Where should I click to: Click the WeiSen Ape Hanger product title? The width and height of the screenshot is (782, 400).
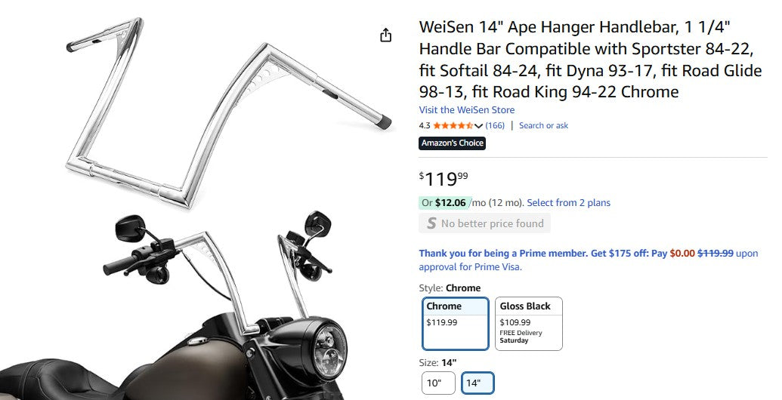coord(590,60)
